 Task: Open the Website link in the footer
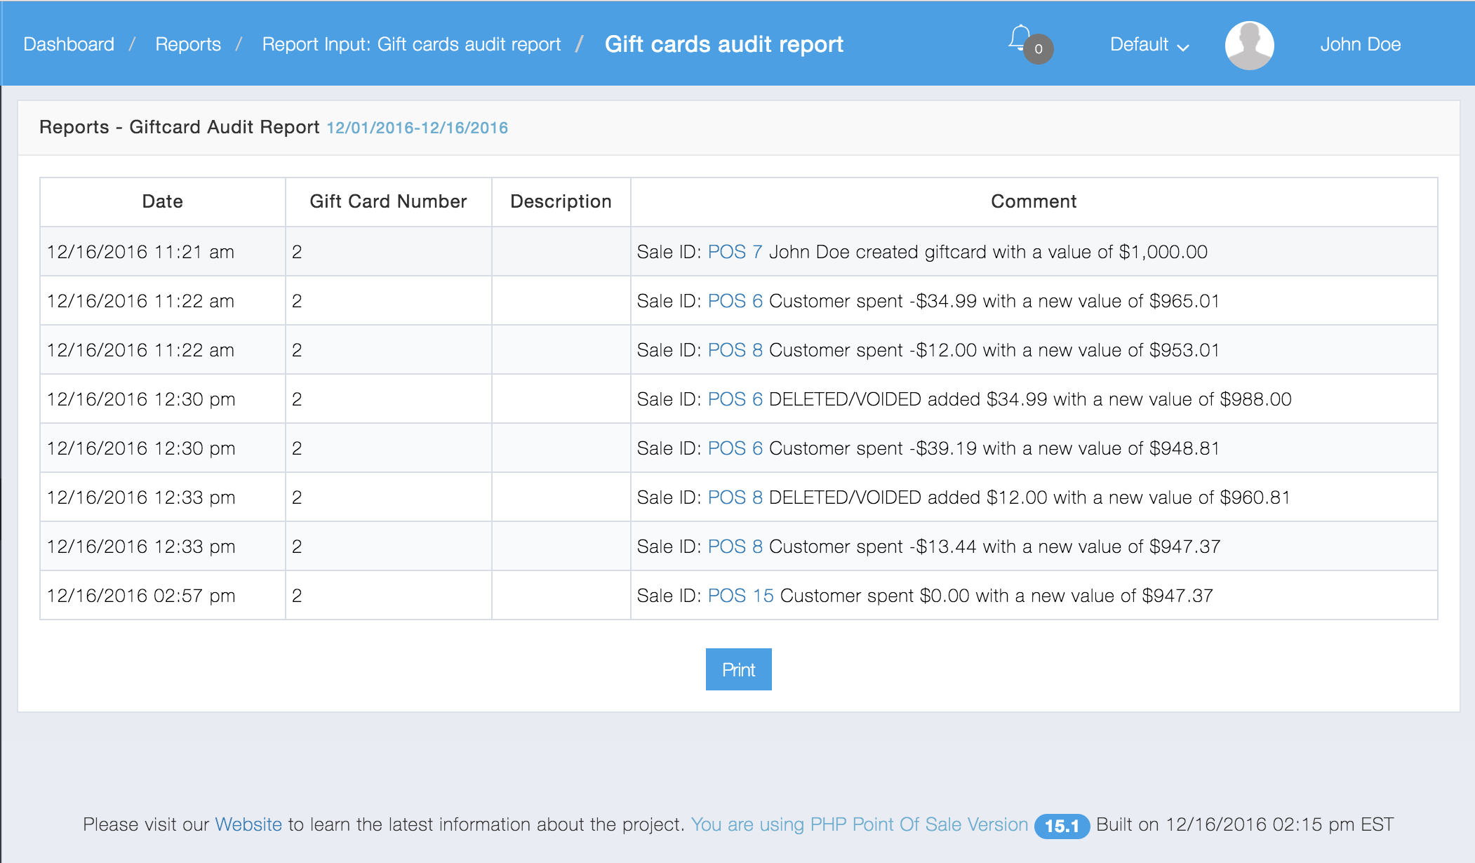tap(248, 824)
